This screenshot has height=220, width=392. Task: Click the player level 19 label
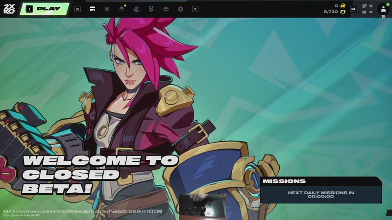tap(383, 17)
